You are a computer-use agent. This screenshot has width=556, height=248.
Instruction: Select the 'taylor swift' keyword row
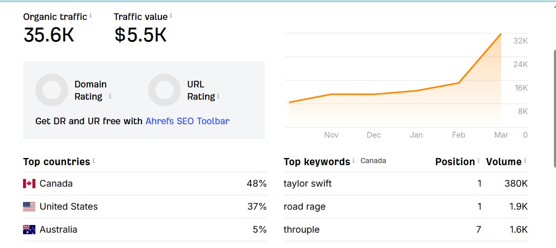pyautogui.click(x=307, y=184)
